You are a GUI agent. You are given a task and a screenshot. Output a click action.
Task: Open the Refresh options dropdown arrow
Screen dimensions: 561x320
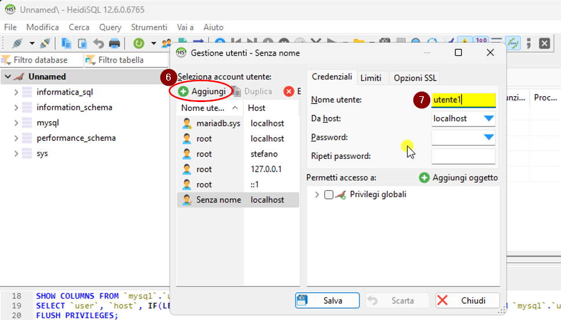pos(153,43)
